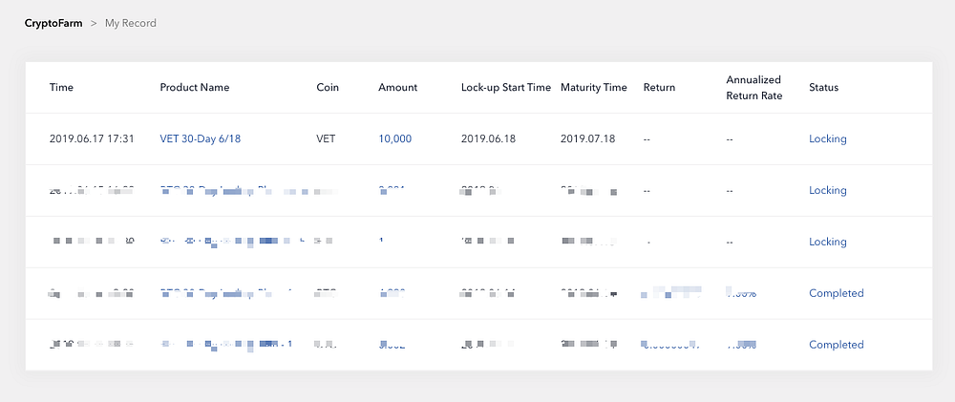Click the Status column header
This screenshot has height=402, width=955.
pyautogui.click(x=823, y=87)
